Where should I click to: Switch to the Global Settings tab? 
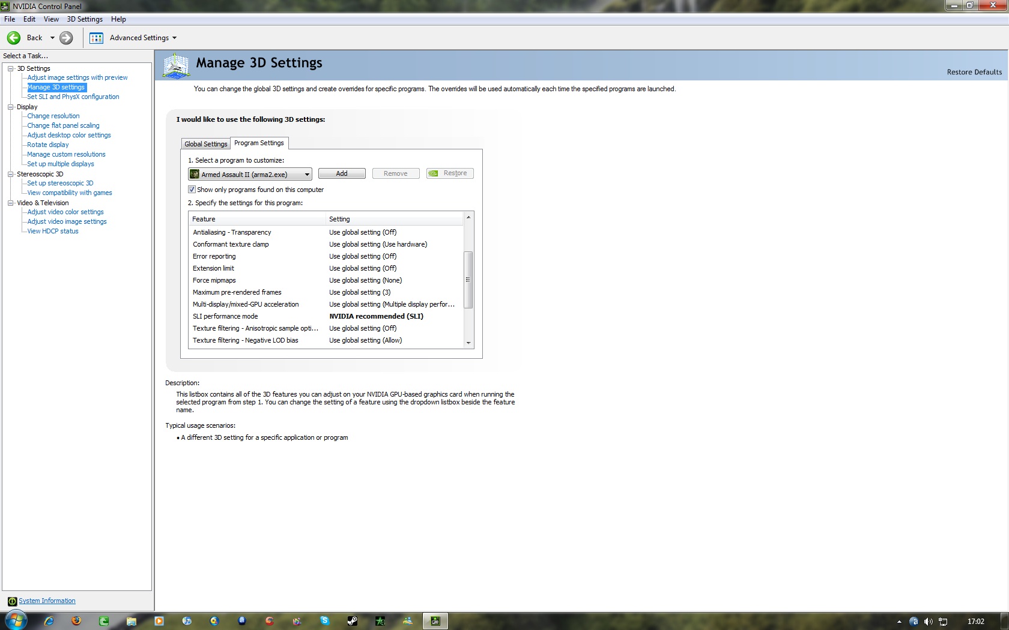206,144
